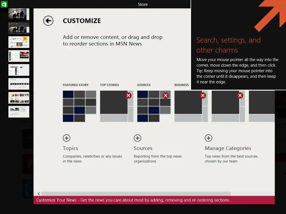Select the Featured Story section tile
Viewport: 286px width, 214px height.
(x=80, y=106)
